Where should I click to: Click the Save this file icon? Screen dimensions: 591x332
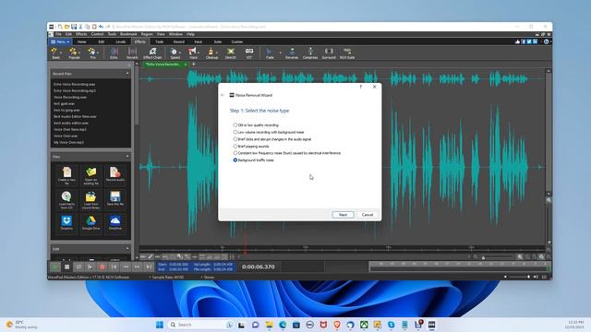[115, 200]
